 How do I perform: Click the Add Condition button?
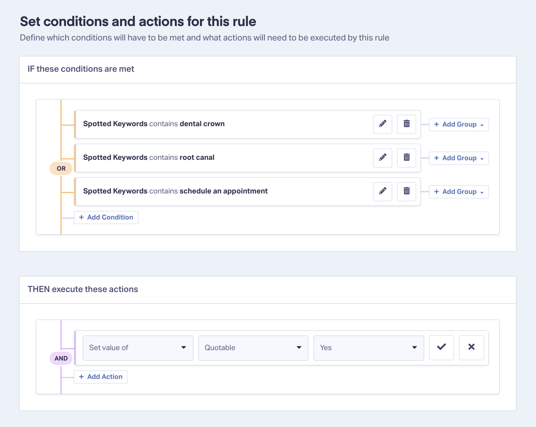pyautogui.click(x=106, y=218)
